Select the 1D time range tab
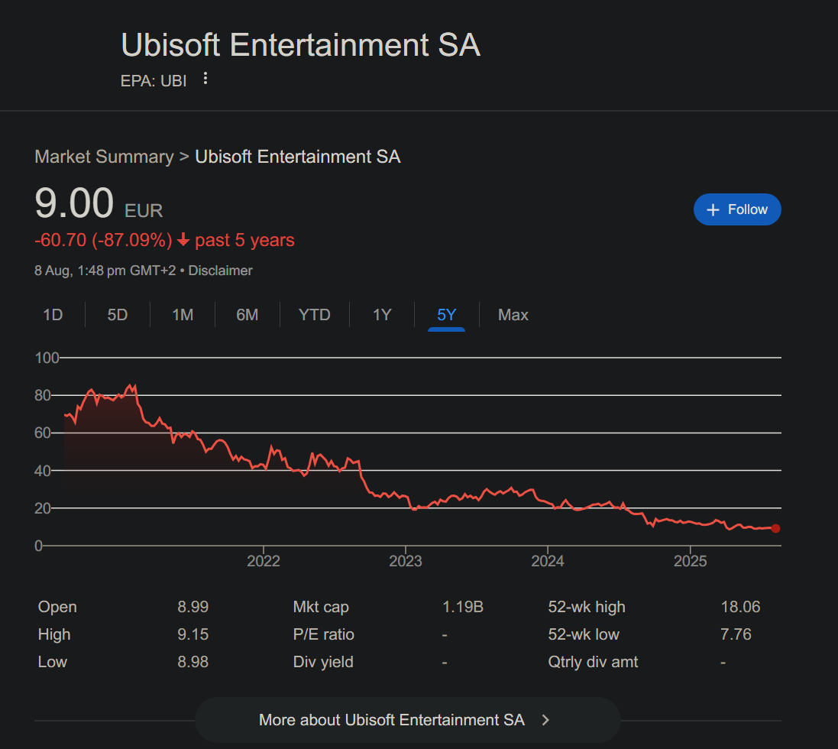The height and width of the screenshot is (749, 838). 53,315
